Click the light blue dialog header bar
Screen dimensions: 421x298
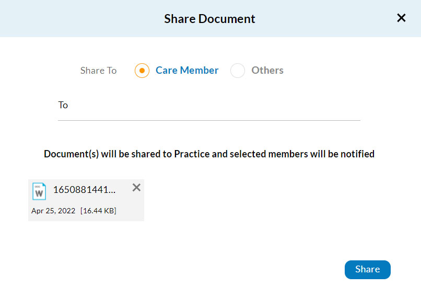point(78,19)
